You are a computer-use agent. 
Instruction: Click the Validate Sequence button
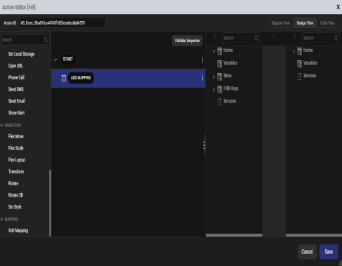tap(187, 41)
